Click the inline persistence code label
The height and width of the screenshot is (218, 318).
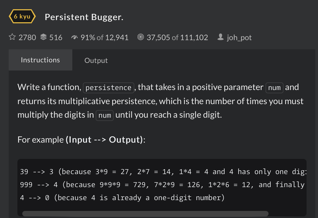[x=108, y=88]
